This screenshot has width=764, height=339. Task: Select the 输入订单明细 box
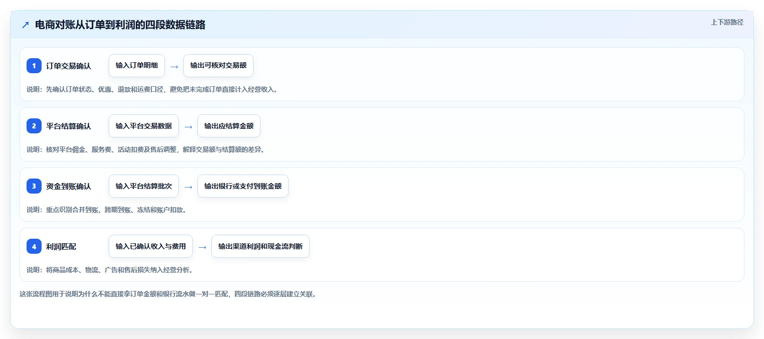pos(137,66)
